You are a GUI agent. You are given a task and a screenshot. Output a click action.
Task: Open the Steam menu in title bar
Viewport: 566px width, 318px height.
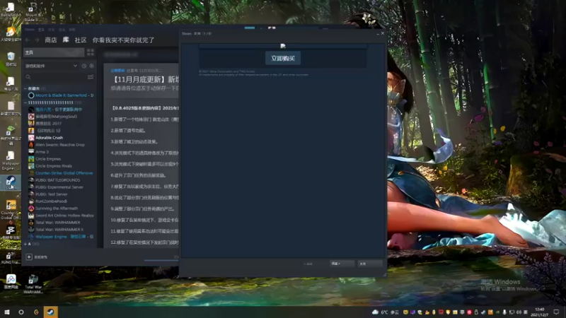(30, 29)
